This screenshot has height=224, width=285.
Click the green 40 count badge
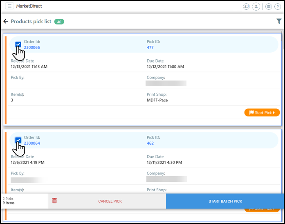[x=59, y=22]
